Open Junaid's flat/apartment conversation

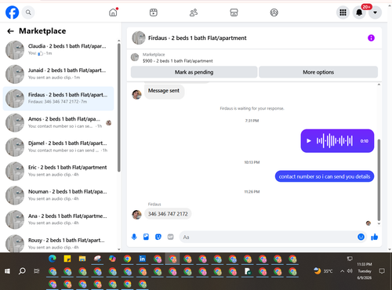point(58,74)
